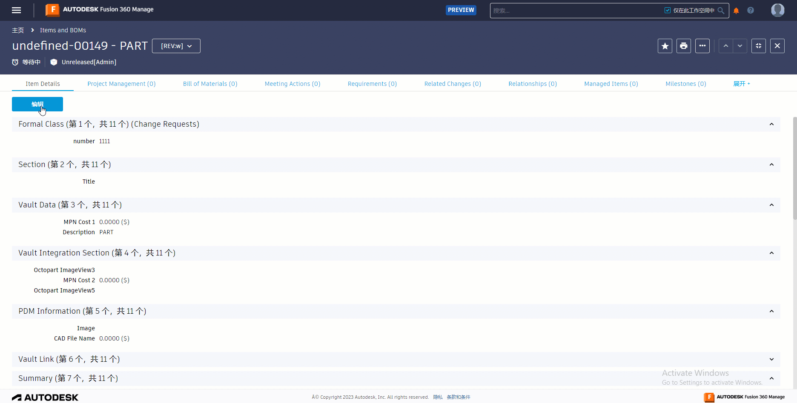Collapse the Summary section
This screenshot has width=797, height=403.
click(x=771, y=378)
